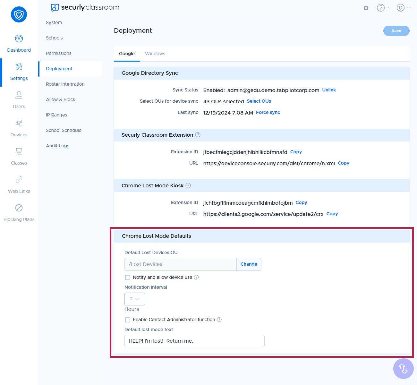The image size is (417, 385).
Task: Open the System settings menu item
Action: pyautogui.click(x=54, y=22)
